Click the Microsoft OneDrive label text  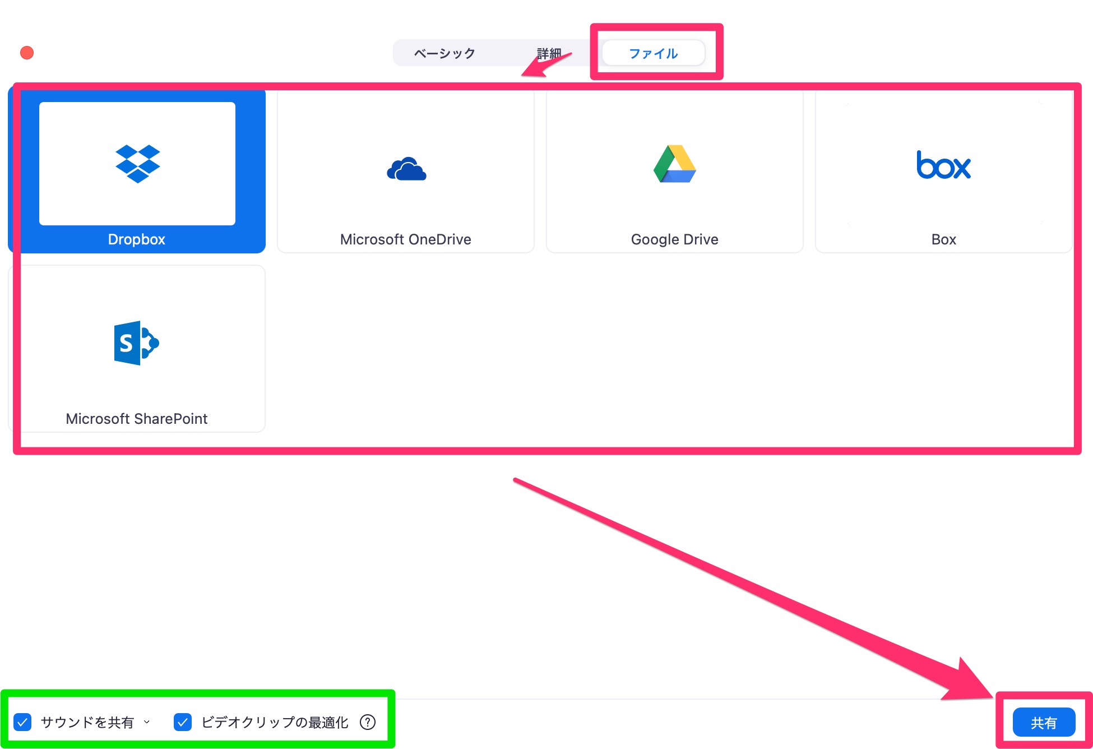click(406, 239)
